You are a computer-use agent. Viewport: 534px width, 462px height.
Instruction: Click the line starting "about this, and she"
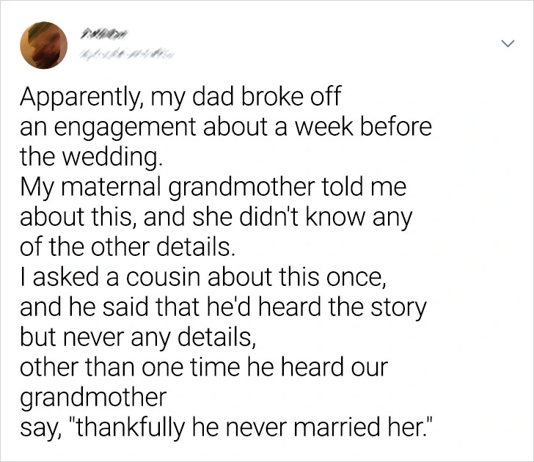pos(215,218)
